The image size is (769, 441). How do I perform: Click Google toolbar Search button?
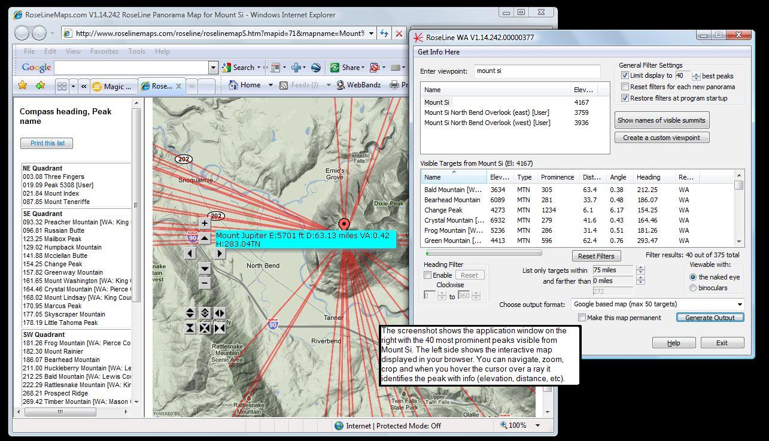click(238, 68)
